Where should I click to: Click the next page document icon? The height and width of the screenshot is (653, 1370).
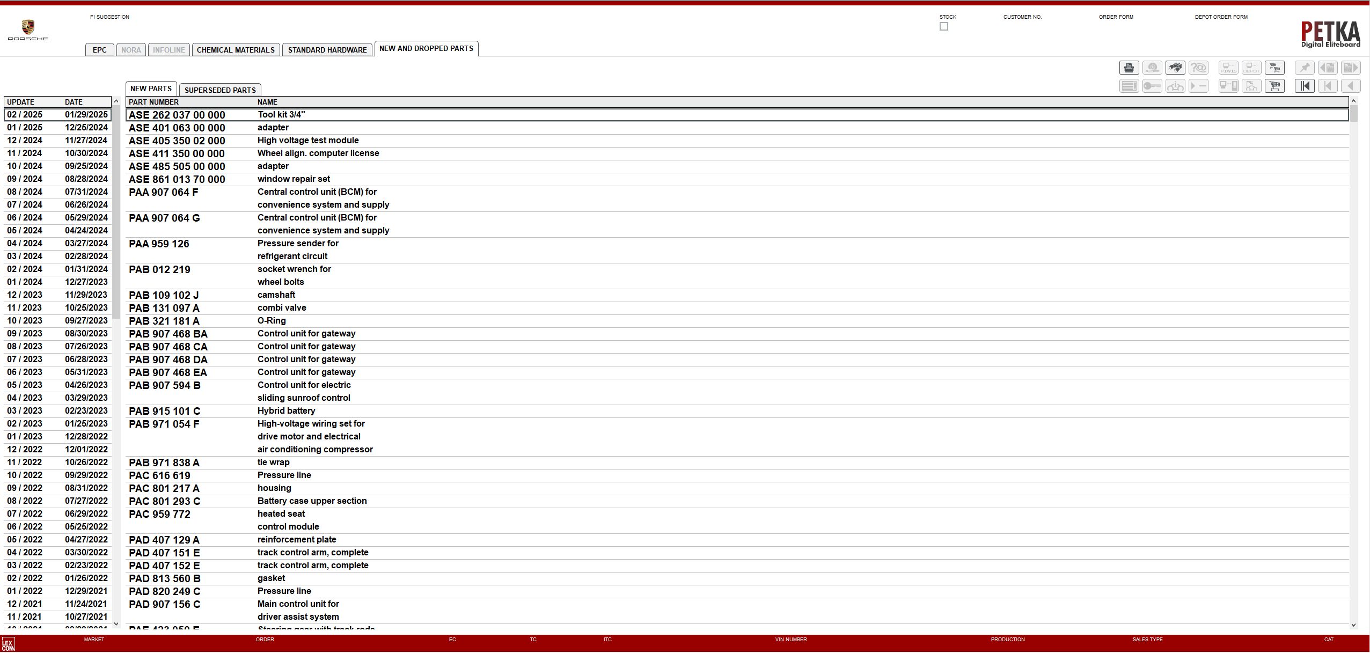pyautogui.click(x=1352, y=68)
